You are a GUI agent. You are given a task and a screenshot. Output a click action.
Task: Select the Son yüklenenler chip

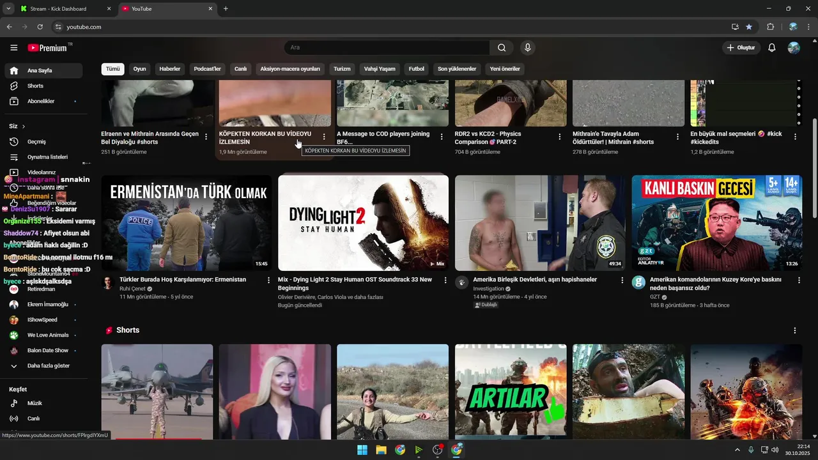(x=457, y=69)
